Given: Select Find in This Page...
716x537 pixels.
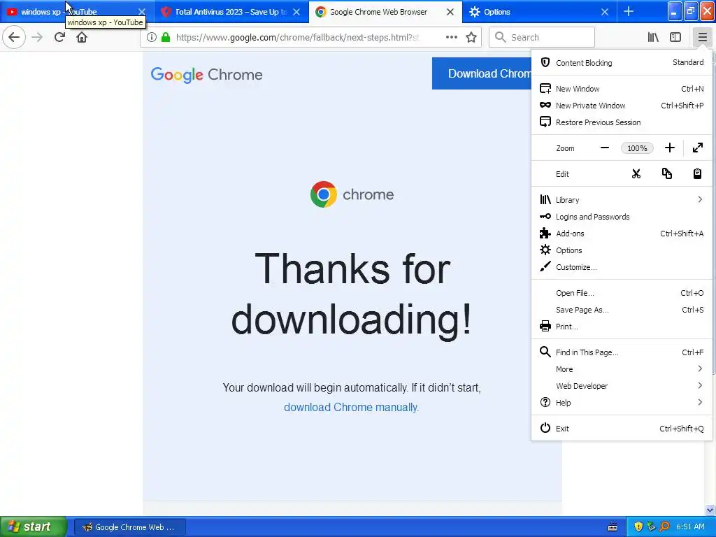Looking at the screenshot, I should point(621,352).
